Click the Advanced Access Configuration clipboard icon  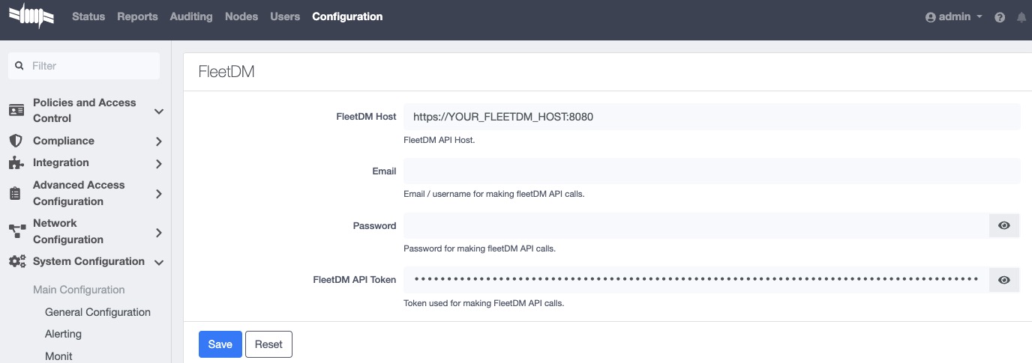pos(16,193)
